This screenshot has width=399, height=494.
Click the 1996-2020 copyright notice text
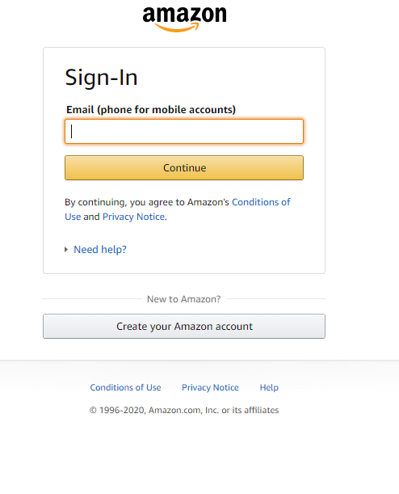[184, 410]
